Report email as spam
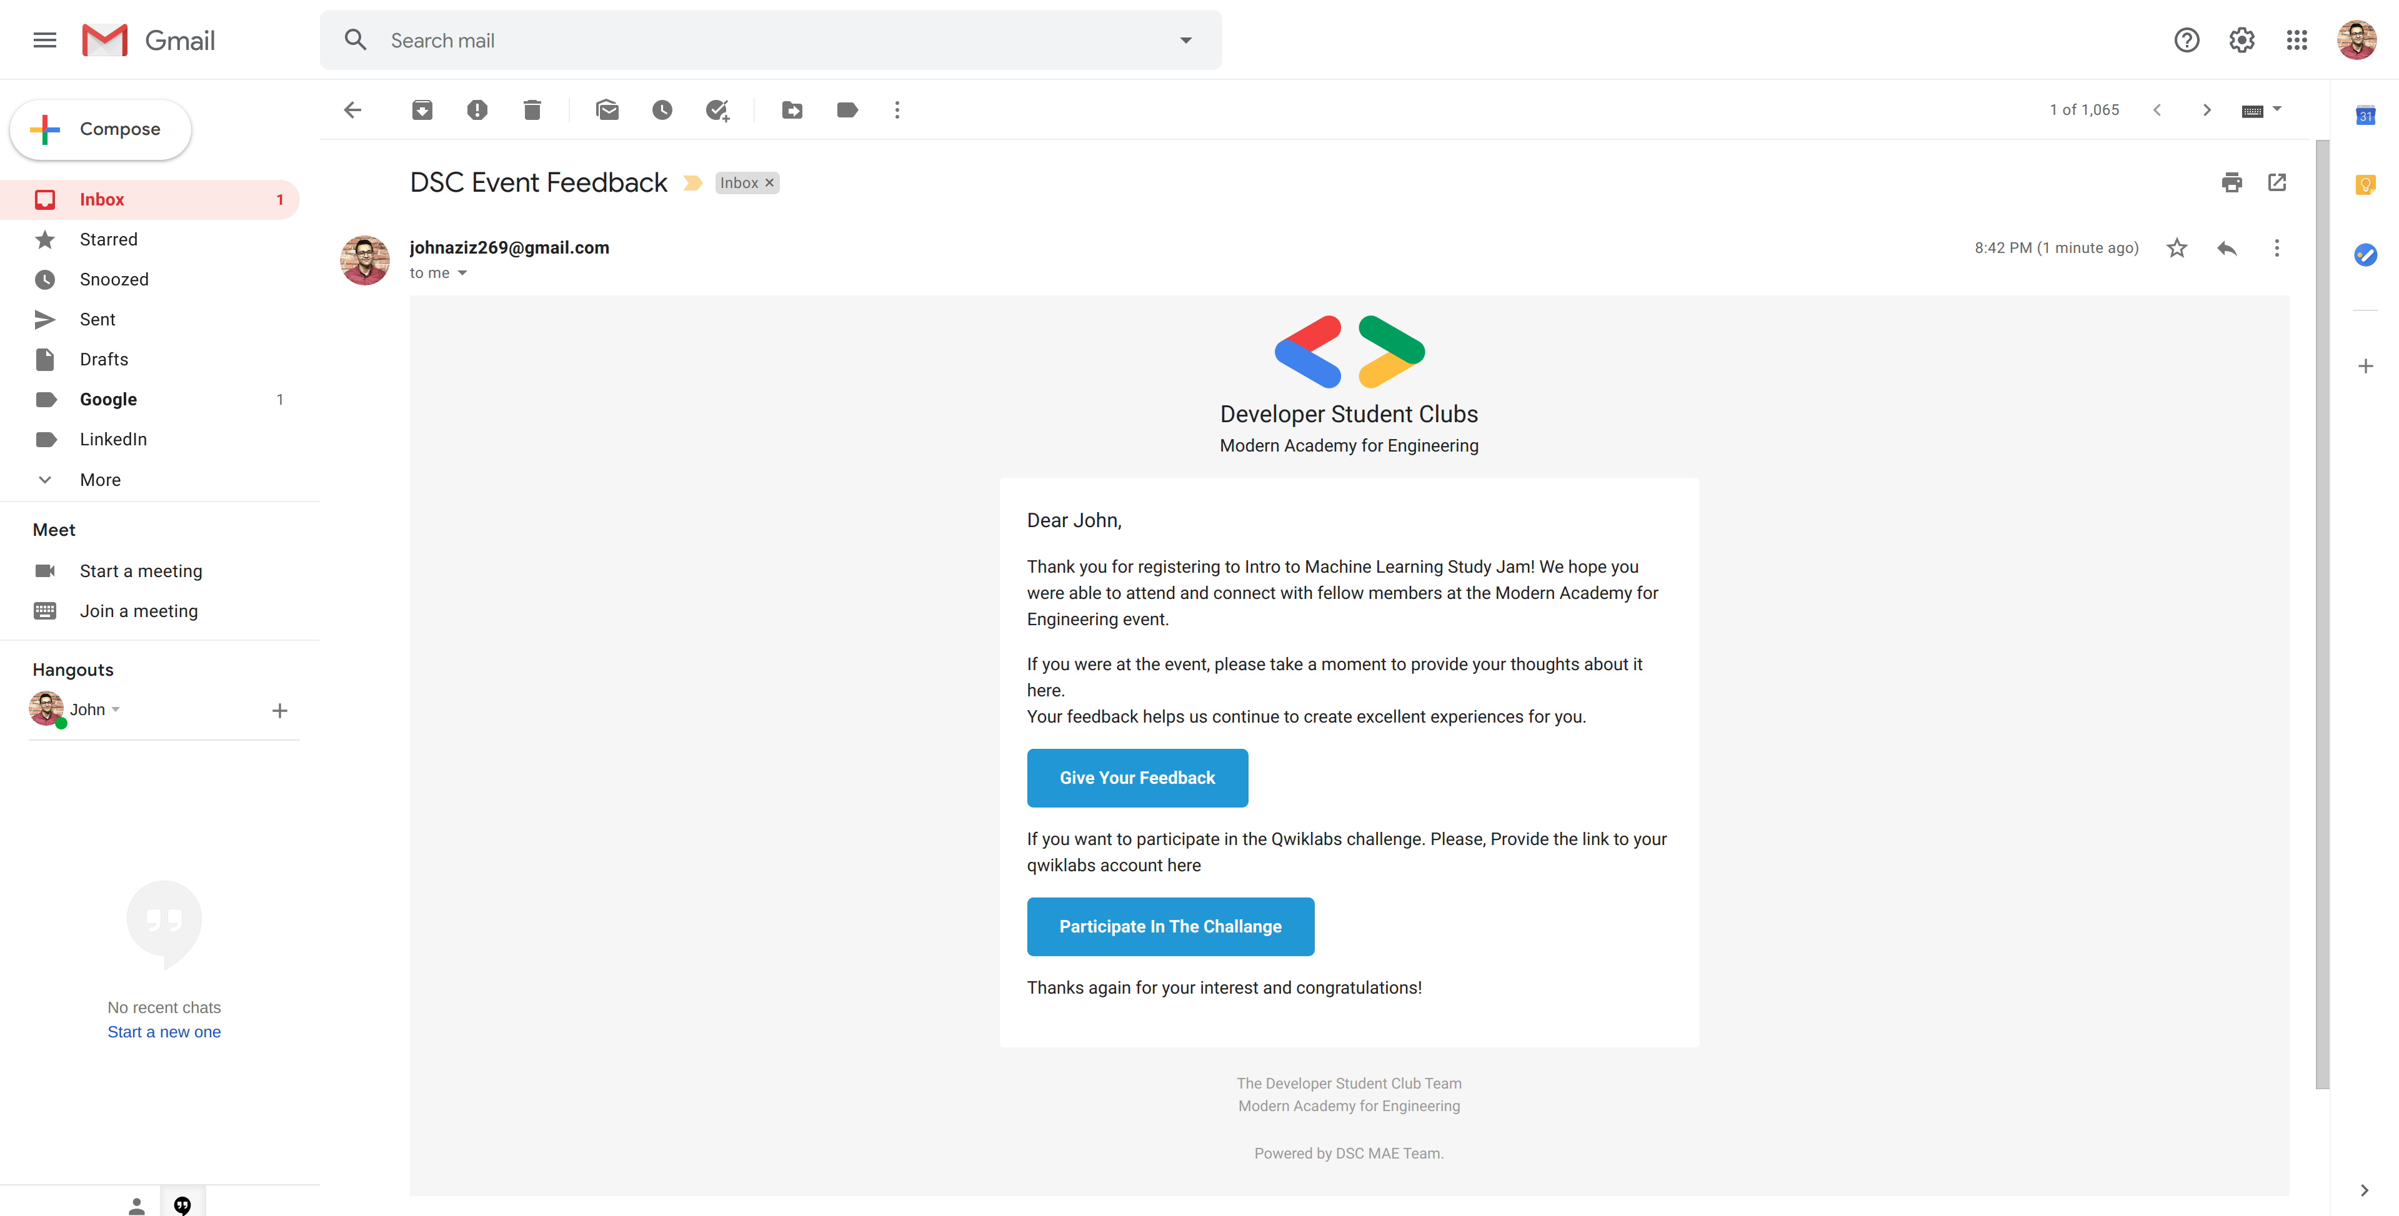Viewport: 2399px width, 1216px height. pyautogui.click(x=477, y=110)
